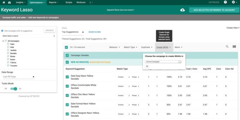Uncheck the All Campaigns checkbox

6,41
